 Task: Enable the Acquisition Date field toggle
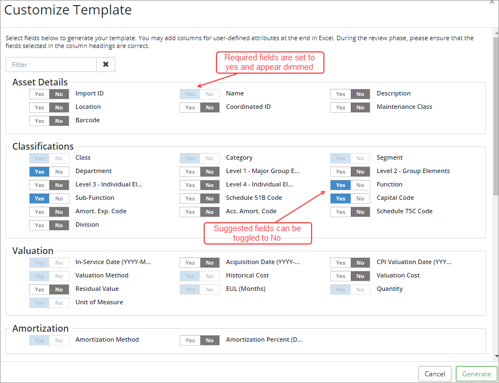[x=190, y=262]
